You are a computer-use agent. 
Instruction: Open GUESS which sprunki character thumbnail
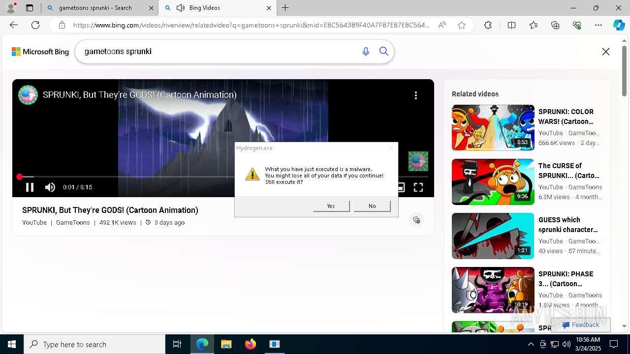(493, 236)
